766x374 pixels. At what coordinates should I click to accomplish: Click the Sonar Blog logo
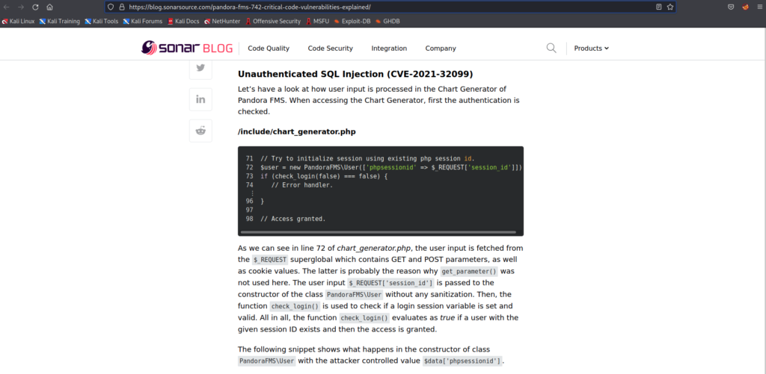[x=186, y=48]
